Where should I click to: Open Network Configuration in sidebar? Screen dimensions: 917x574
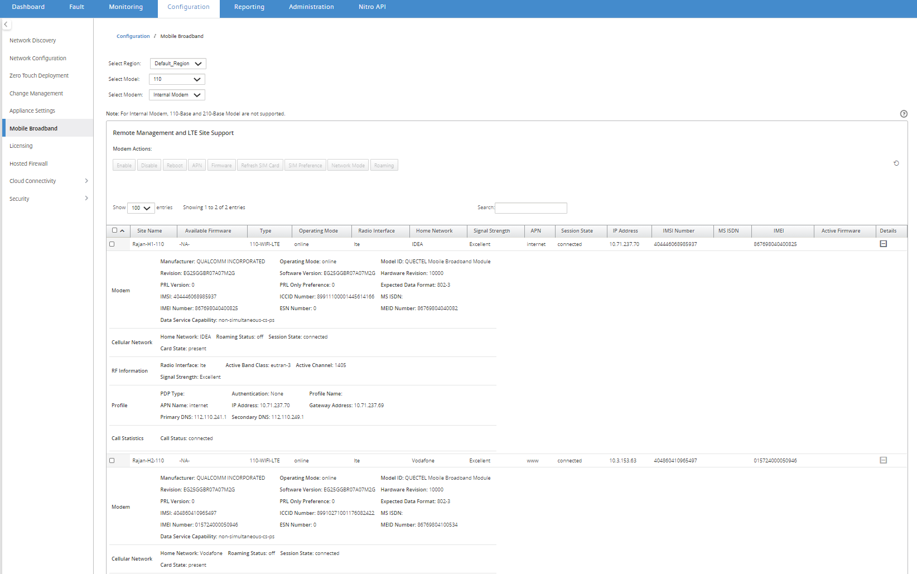point(38,58)
